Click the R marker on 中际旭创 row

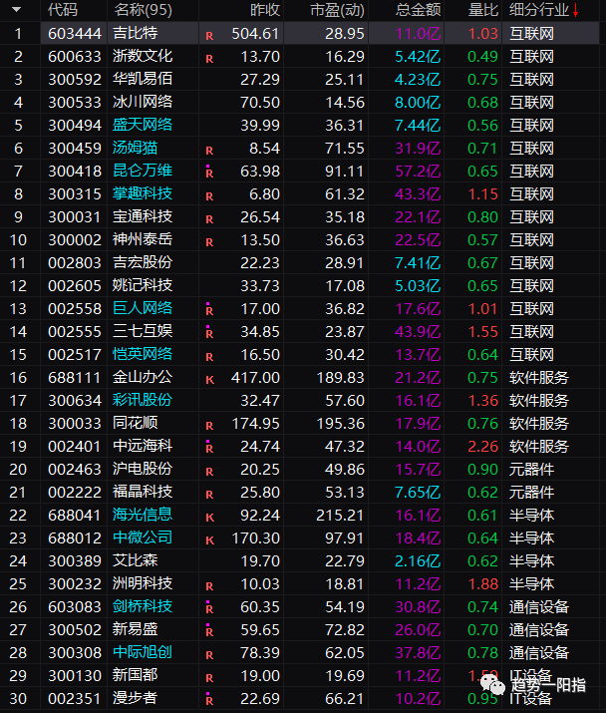click(x=209, y=655)
